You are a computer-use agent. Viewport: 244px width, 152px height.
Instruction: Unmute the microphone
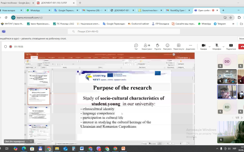click(217, 47)
